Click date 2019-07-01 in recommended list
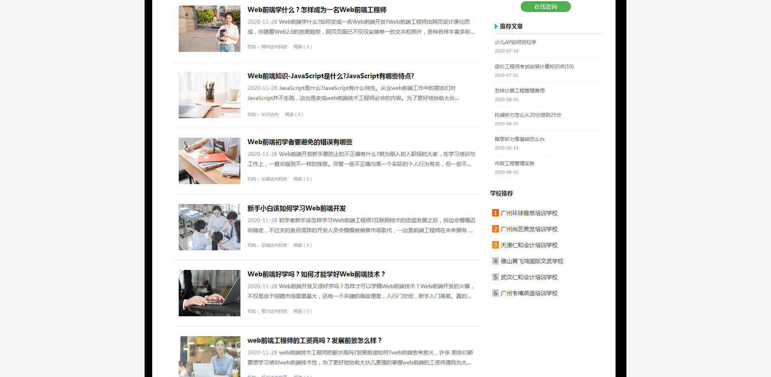Viewport: 771px width, 377px height. pos(506,75)
